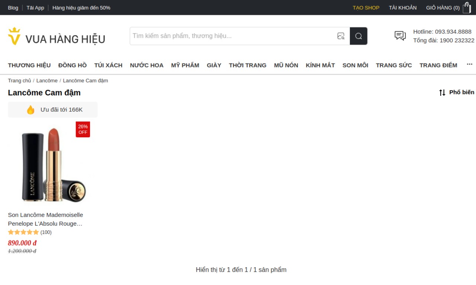
Task: Click the chat bubbles support icon
Action: pos(400,36)
